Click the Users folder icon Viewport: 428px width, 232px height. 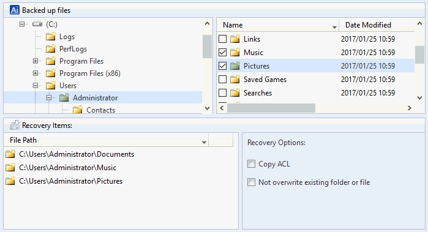[x=51, y=86]
